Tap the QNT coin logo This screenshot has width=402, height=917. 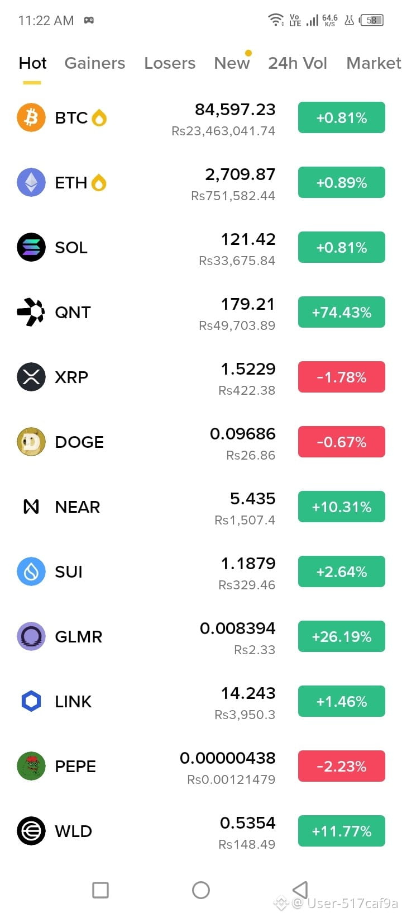(31, 312)
